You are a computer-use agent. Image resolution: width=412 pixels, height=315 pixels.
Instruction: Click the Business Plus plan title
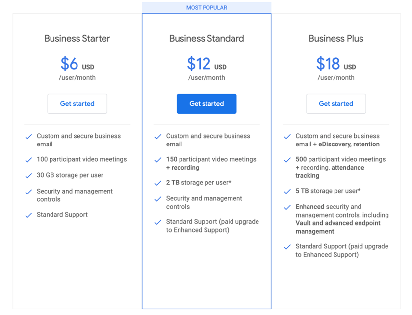[336, 39]
